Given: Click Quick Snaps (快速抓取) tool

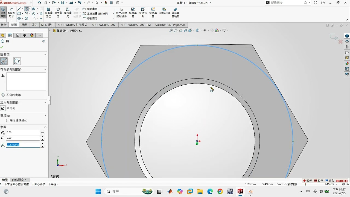Looking at the screenshot, I should 143,13.
